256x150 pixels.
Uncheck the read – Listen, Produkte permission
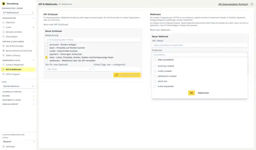(x=46, y=57)
